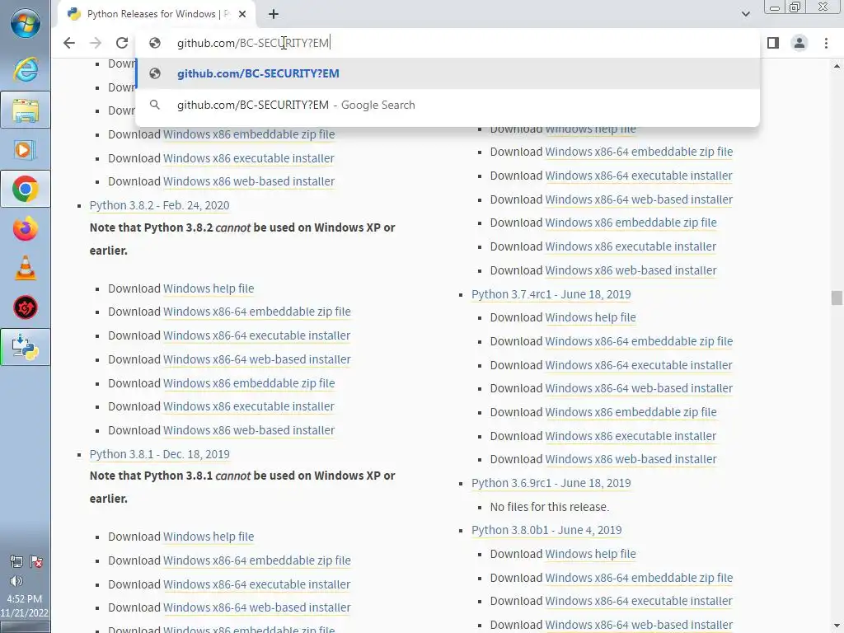Download Windows help file under Python 3.7.4rc1
The height and width of the screenshot is (633, 844).
pyautogui.click(x=590, y=317)
